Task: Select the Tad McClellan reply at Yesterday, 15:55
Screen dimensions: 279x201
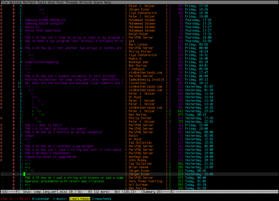Action: [x=140, y=143]
